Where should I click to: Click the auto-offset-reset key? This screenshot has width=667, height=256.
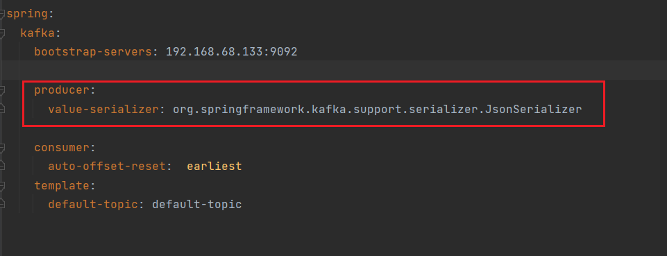[x=107, y=167]
